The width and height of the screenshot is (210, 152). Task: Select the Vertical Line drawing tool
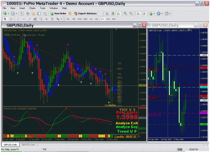pyautogui.click(x=18, y=19)
